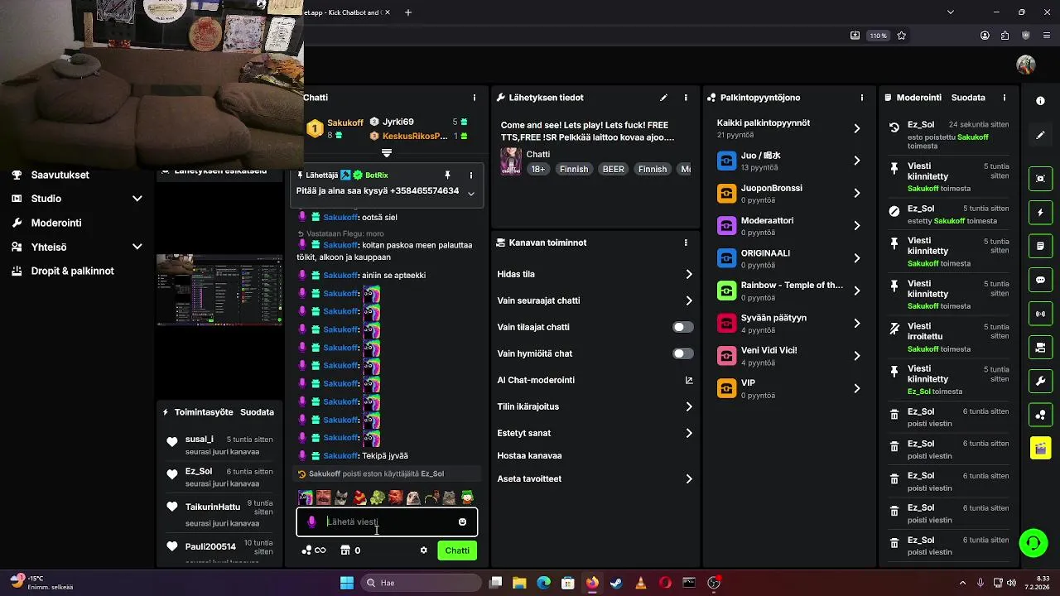Image resolution: width=1060 pixels, height=596 pixels.
Task: Open Hidas tila settings
Action: 595,274
